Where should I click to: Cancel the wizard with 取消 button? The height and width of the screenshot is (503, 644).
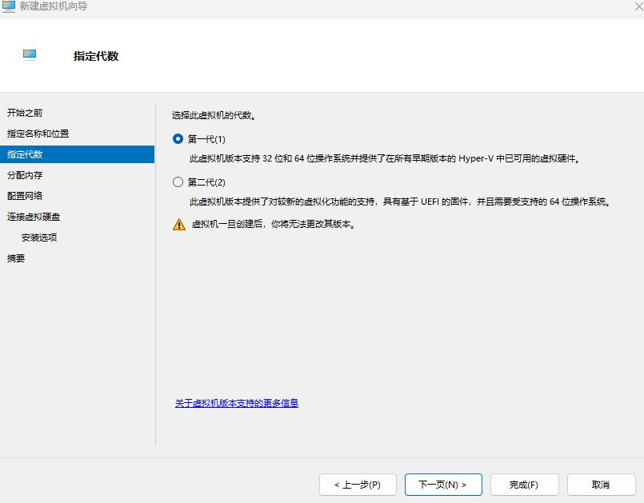602,485
